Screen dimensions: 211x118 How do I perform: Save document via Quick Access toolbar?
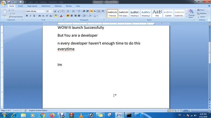click(9, 2)
